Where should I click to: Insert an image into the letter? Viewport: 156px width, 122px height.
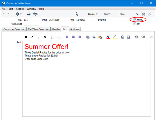[x=129, y=37]
